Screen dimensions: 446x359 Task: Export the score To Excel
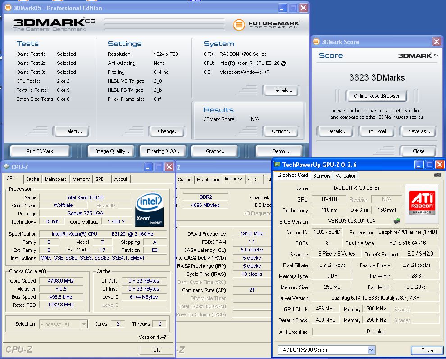377,131
